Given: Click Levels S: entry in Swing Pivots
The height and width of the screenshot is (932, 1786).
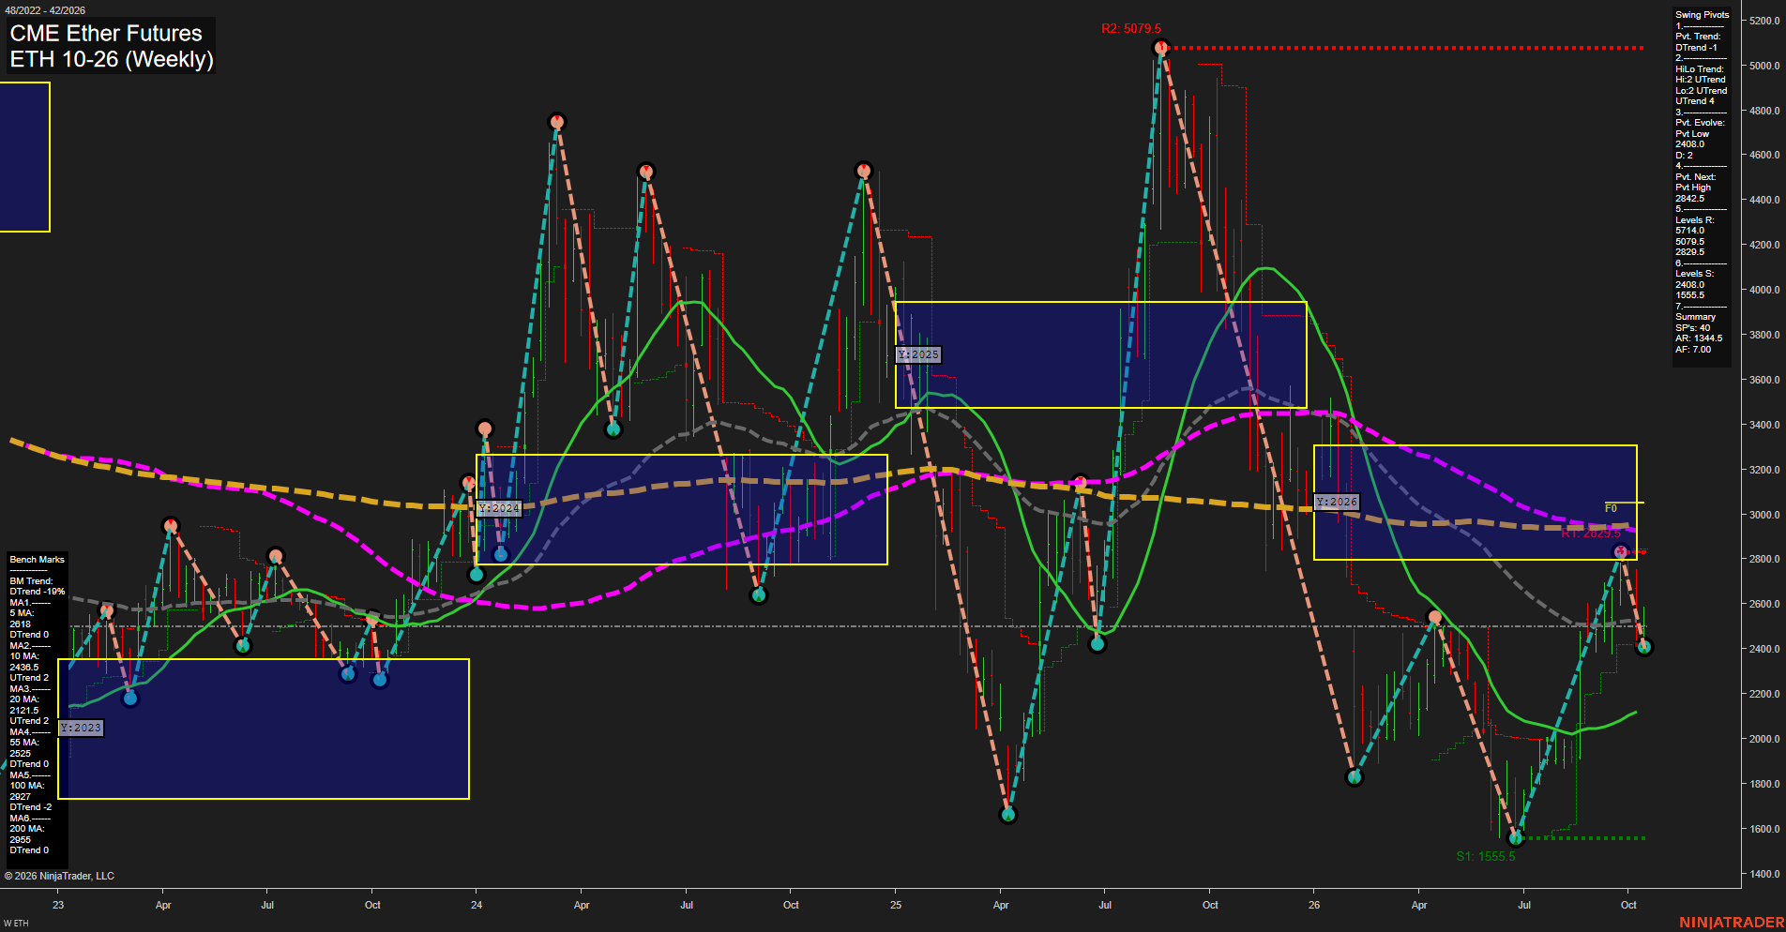Looking at the screenshot, I should (1694, 274).
